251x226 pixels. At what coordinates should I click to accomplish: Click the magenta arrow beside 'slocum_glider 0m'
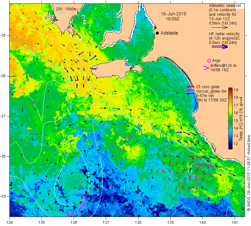(x=190, y=90)
